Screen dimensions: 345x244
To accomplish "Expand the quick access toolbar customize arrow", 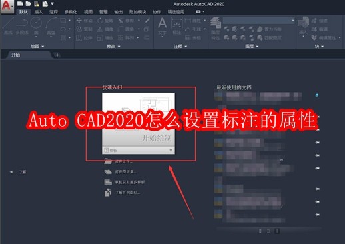I will (x=53, y=3).
